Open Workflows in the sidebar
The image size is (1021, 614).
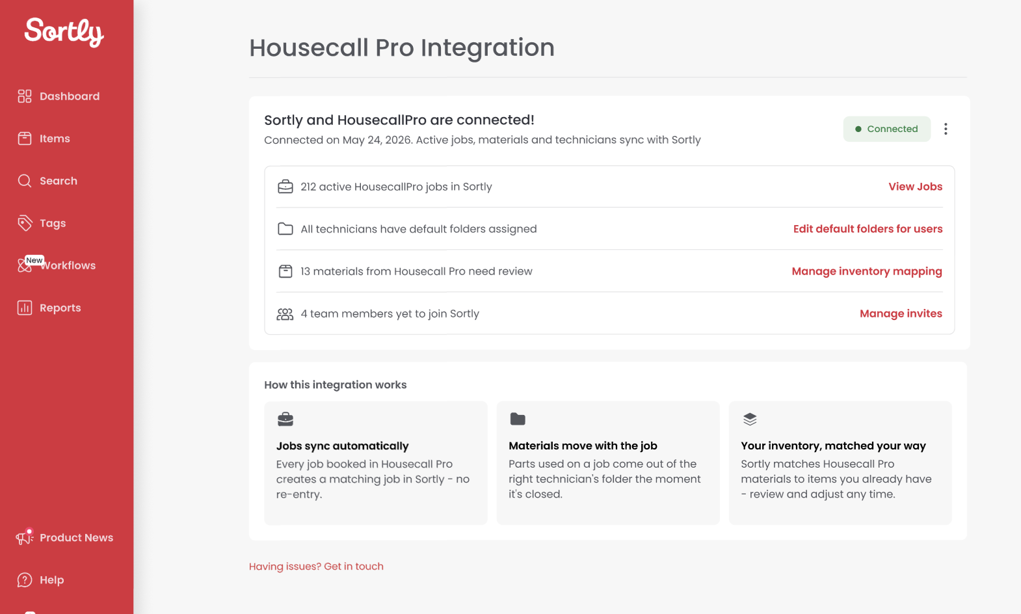67,265
